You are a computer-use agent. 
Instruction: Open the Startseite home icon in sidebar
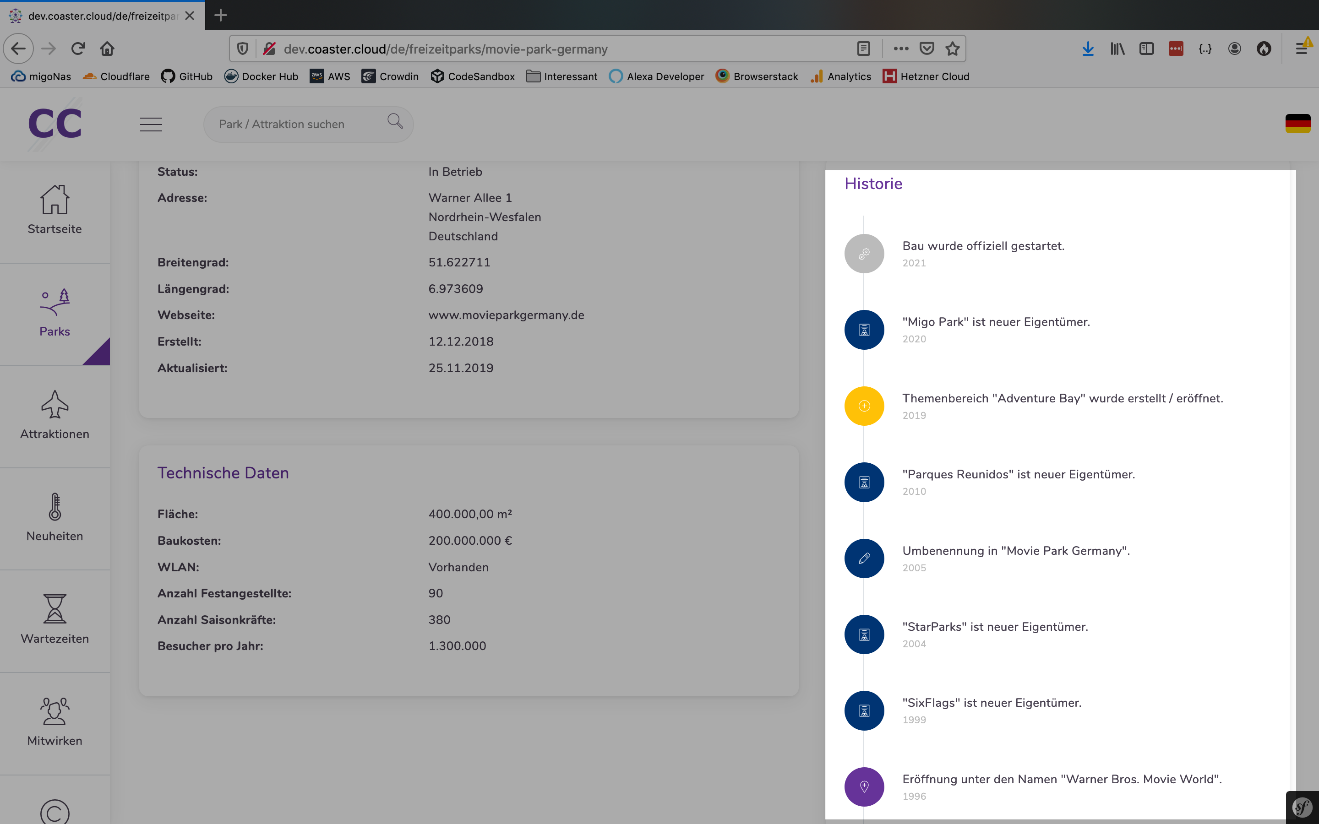(x=55, y=200)
